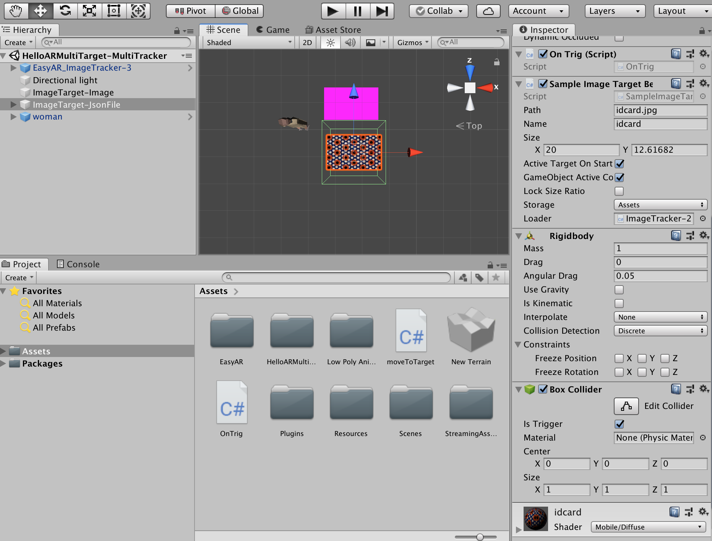Expand EasyAR_ImageTracker-3 in Hierarchy
712x541 pixels.
[x=13, y=68]
